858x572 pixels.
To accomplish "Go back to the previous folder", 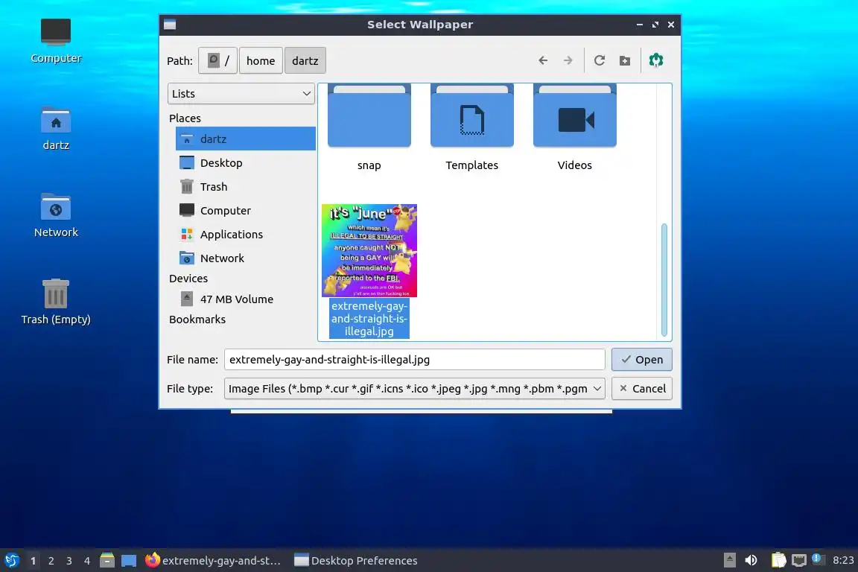I will (542, 60).
